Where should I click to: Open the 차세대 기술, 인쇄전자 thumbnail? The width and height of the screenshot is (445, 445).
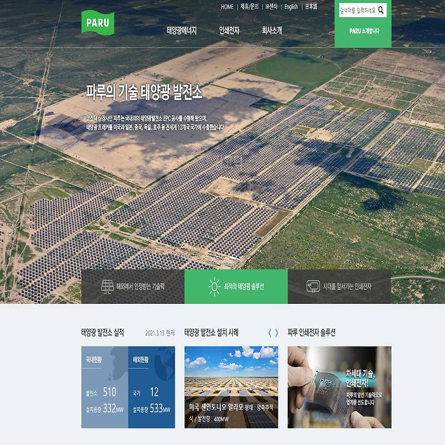339,387
